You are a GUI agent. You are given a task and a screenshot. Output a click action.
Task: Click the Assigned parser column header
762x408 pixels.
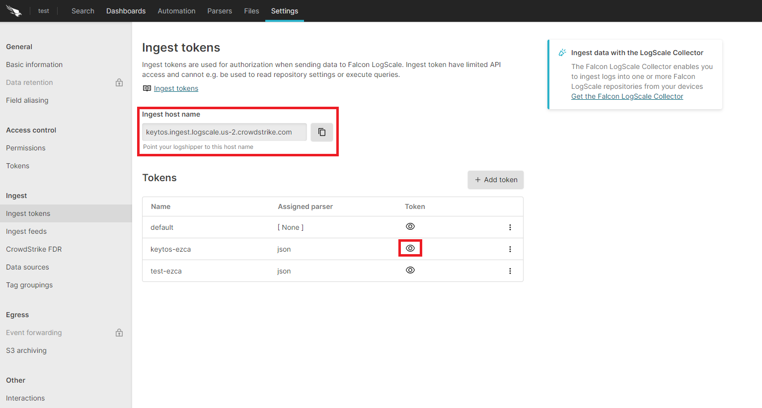[305, 206]
